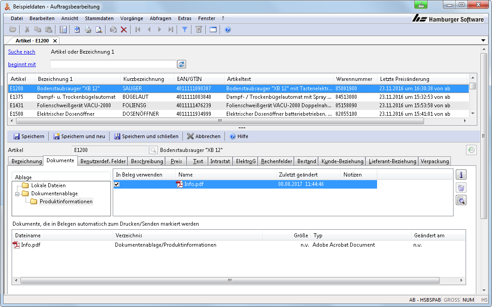Image resolution: width=492 pixels, height=307 pixels.
Task: Switch to the Bezeichnung tab
Action: 26,161
